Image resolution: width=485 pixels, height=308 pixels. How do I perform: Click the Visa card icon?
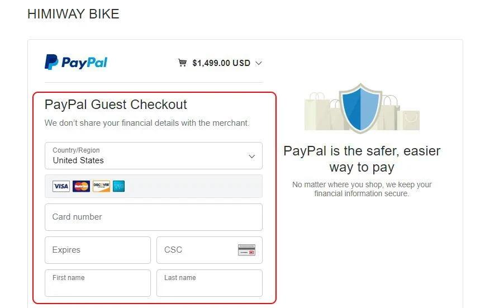click(x=61, y=186)
